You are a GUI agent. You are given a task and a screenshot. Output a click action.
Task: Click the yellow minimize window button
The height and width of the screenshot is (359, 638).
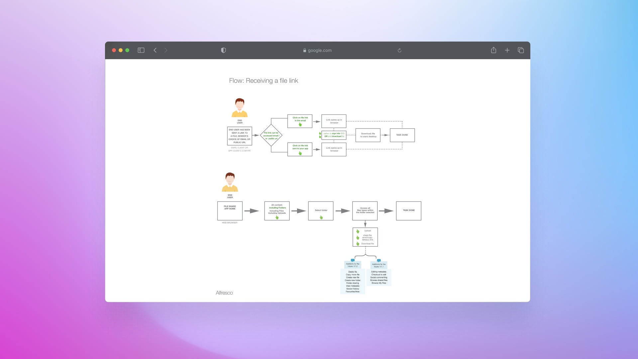[121, 50]
